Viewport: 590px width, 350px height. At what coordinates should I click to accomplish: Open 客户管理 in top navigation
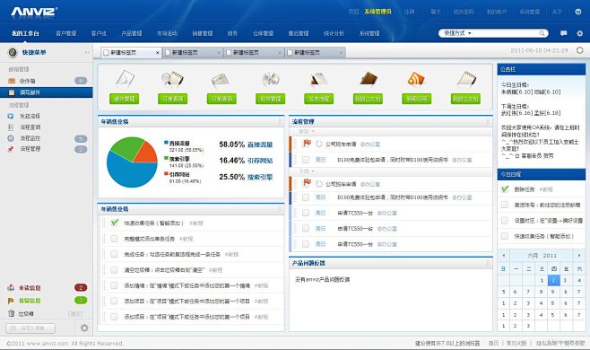point(66,33)
